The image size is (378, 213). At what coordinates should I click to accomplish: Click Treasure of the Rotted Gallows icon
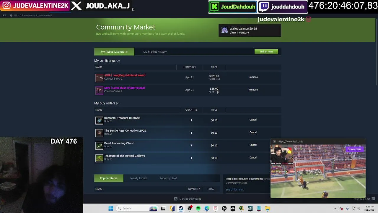[x=99, y=158]
